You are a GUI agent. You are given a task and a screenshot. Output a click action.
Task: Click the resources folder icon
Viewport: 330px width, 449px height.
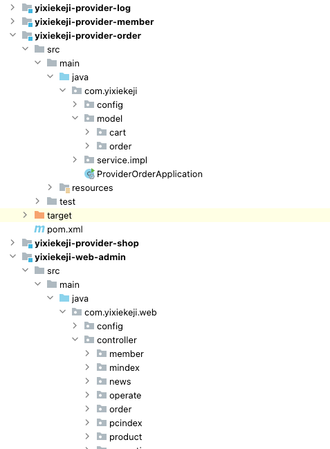[64, 187]
